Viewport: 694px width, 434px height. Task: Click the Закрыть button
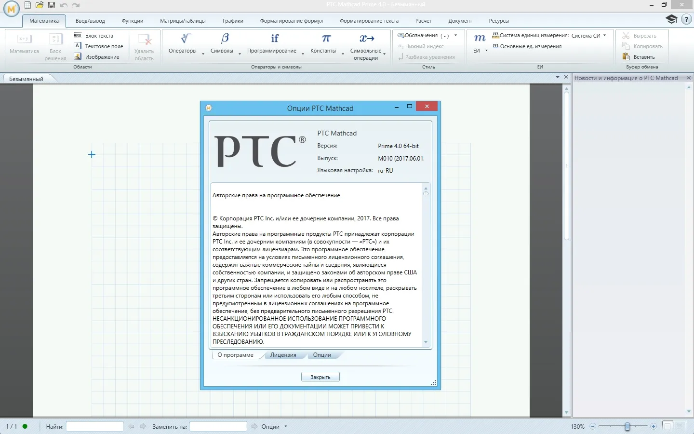coord(320,377)
